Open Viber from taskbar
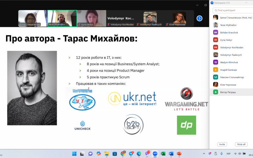 (x=147, y=154)
